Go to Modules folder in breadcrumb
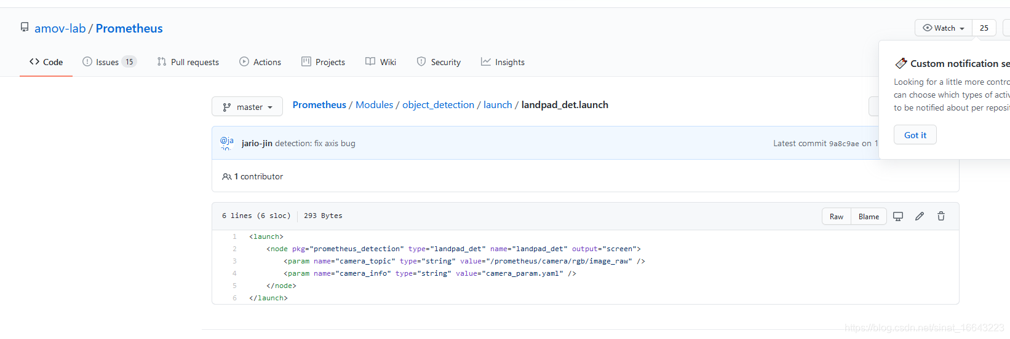1010x339 pixels. pyautogui.click(x=374, y=105)
